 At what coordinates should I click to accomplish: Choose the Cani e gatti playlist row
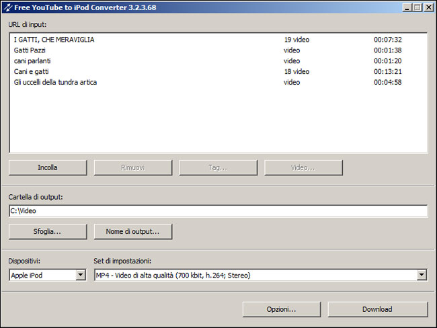(32, 72)
